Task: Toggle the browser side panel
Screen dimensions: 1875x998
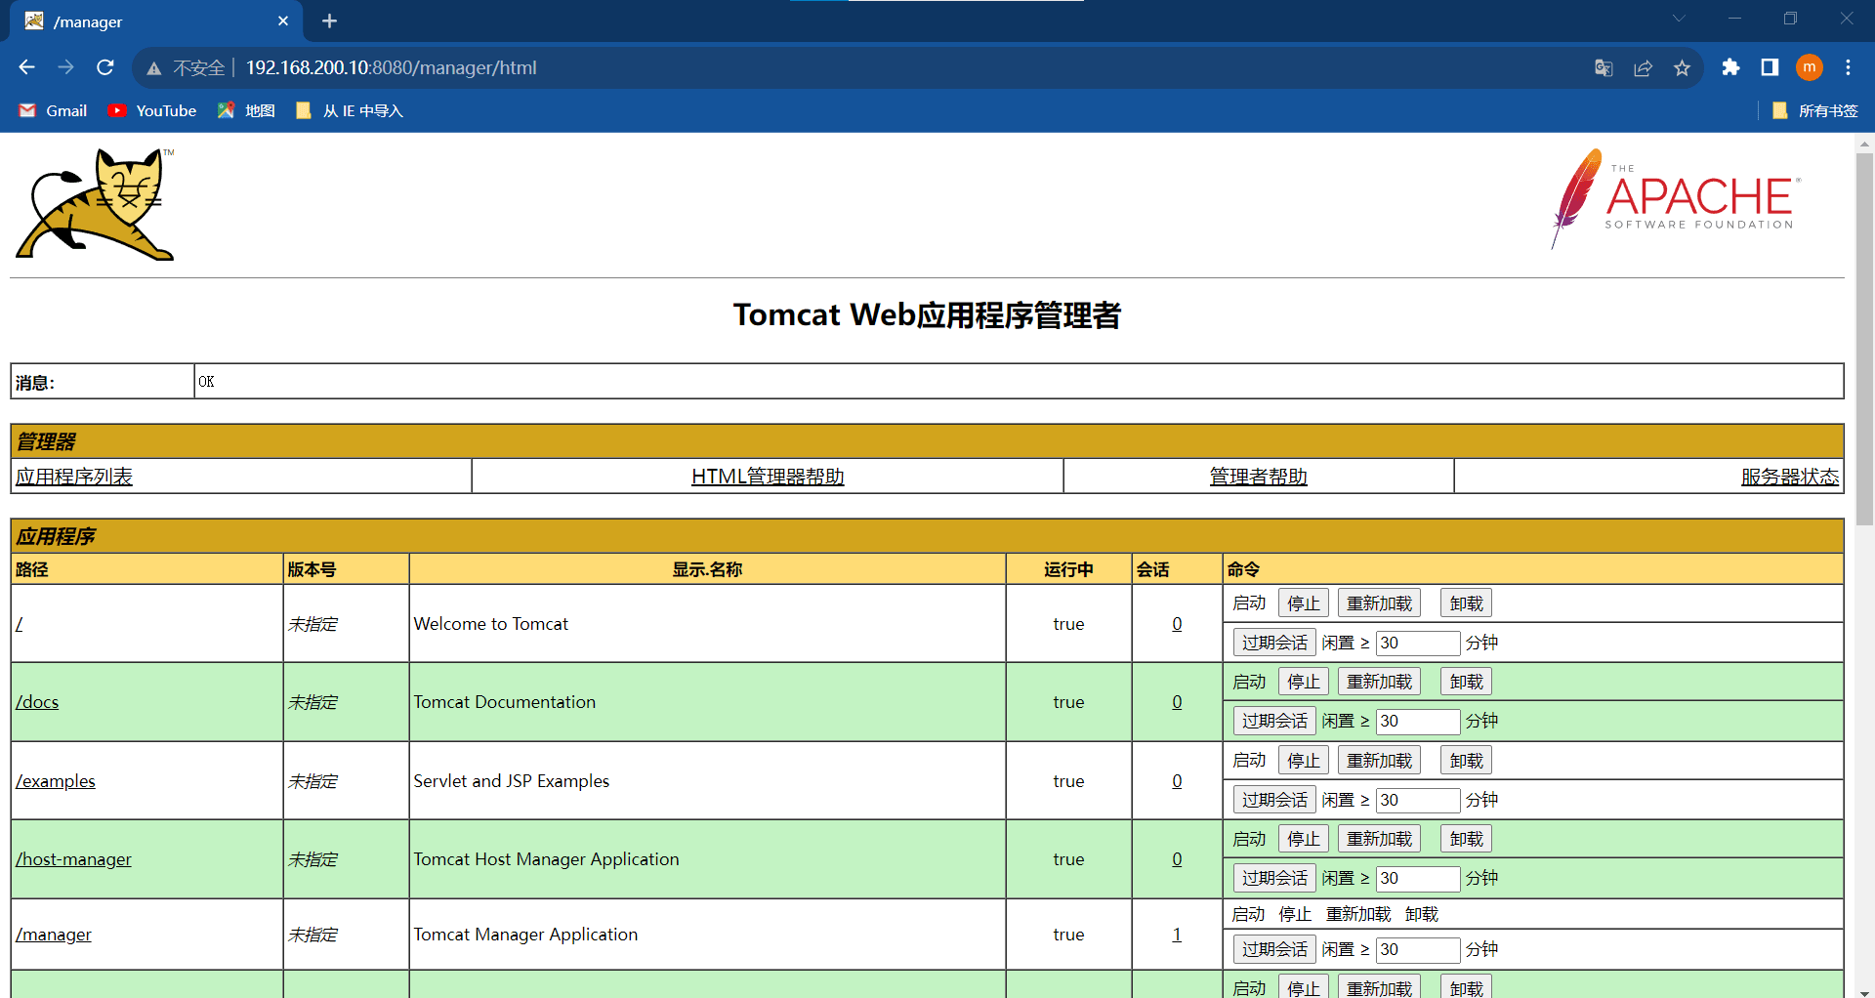Action: pos(1770,67)
